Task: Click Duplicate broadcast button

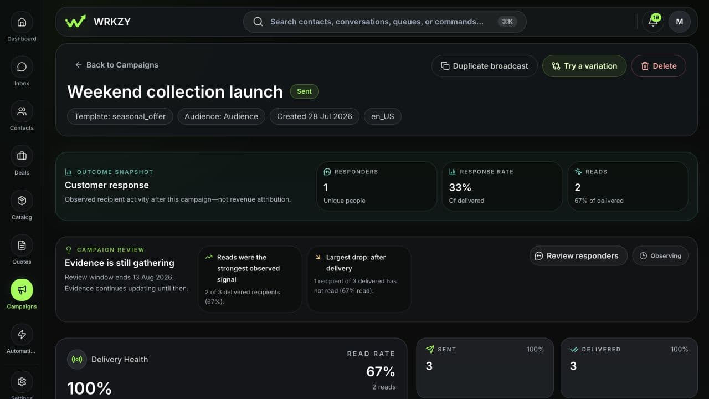Action: click(485, 66)
